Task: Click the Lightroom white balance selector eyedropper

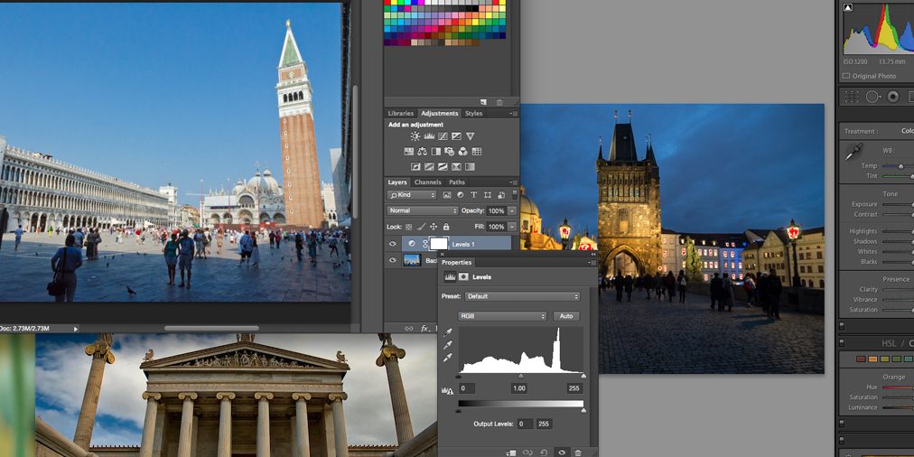Action: point(852,154)
